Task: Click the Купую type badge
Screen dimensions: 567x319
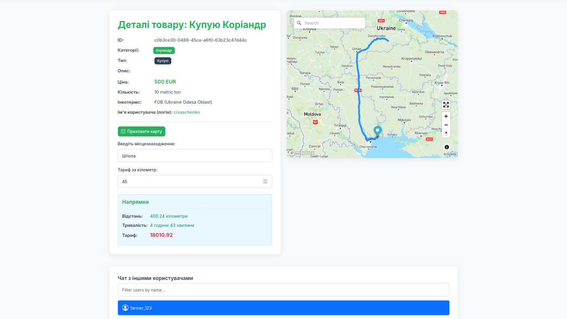Action: 163,61
